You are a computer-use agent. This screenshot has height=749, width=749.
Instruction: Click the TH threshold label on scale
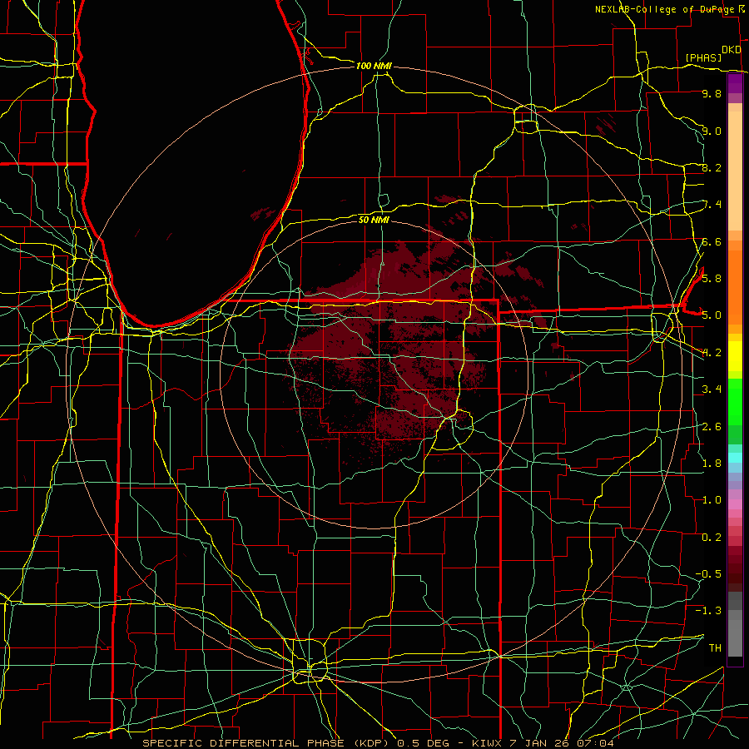click(715, 648)
